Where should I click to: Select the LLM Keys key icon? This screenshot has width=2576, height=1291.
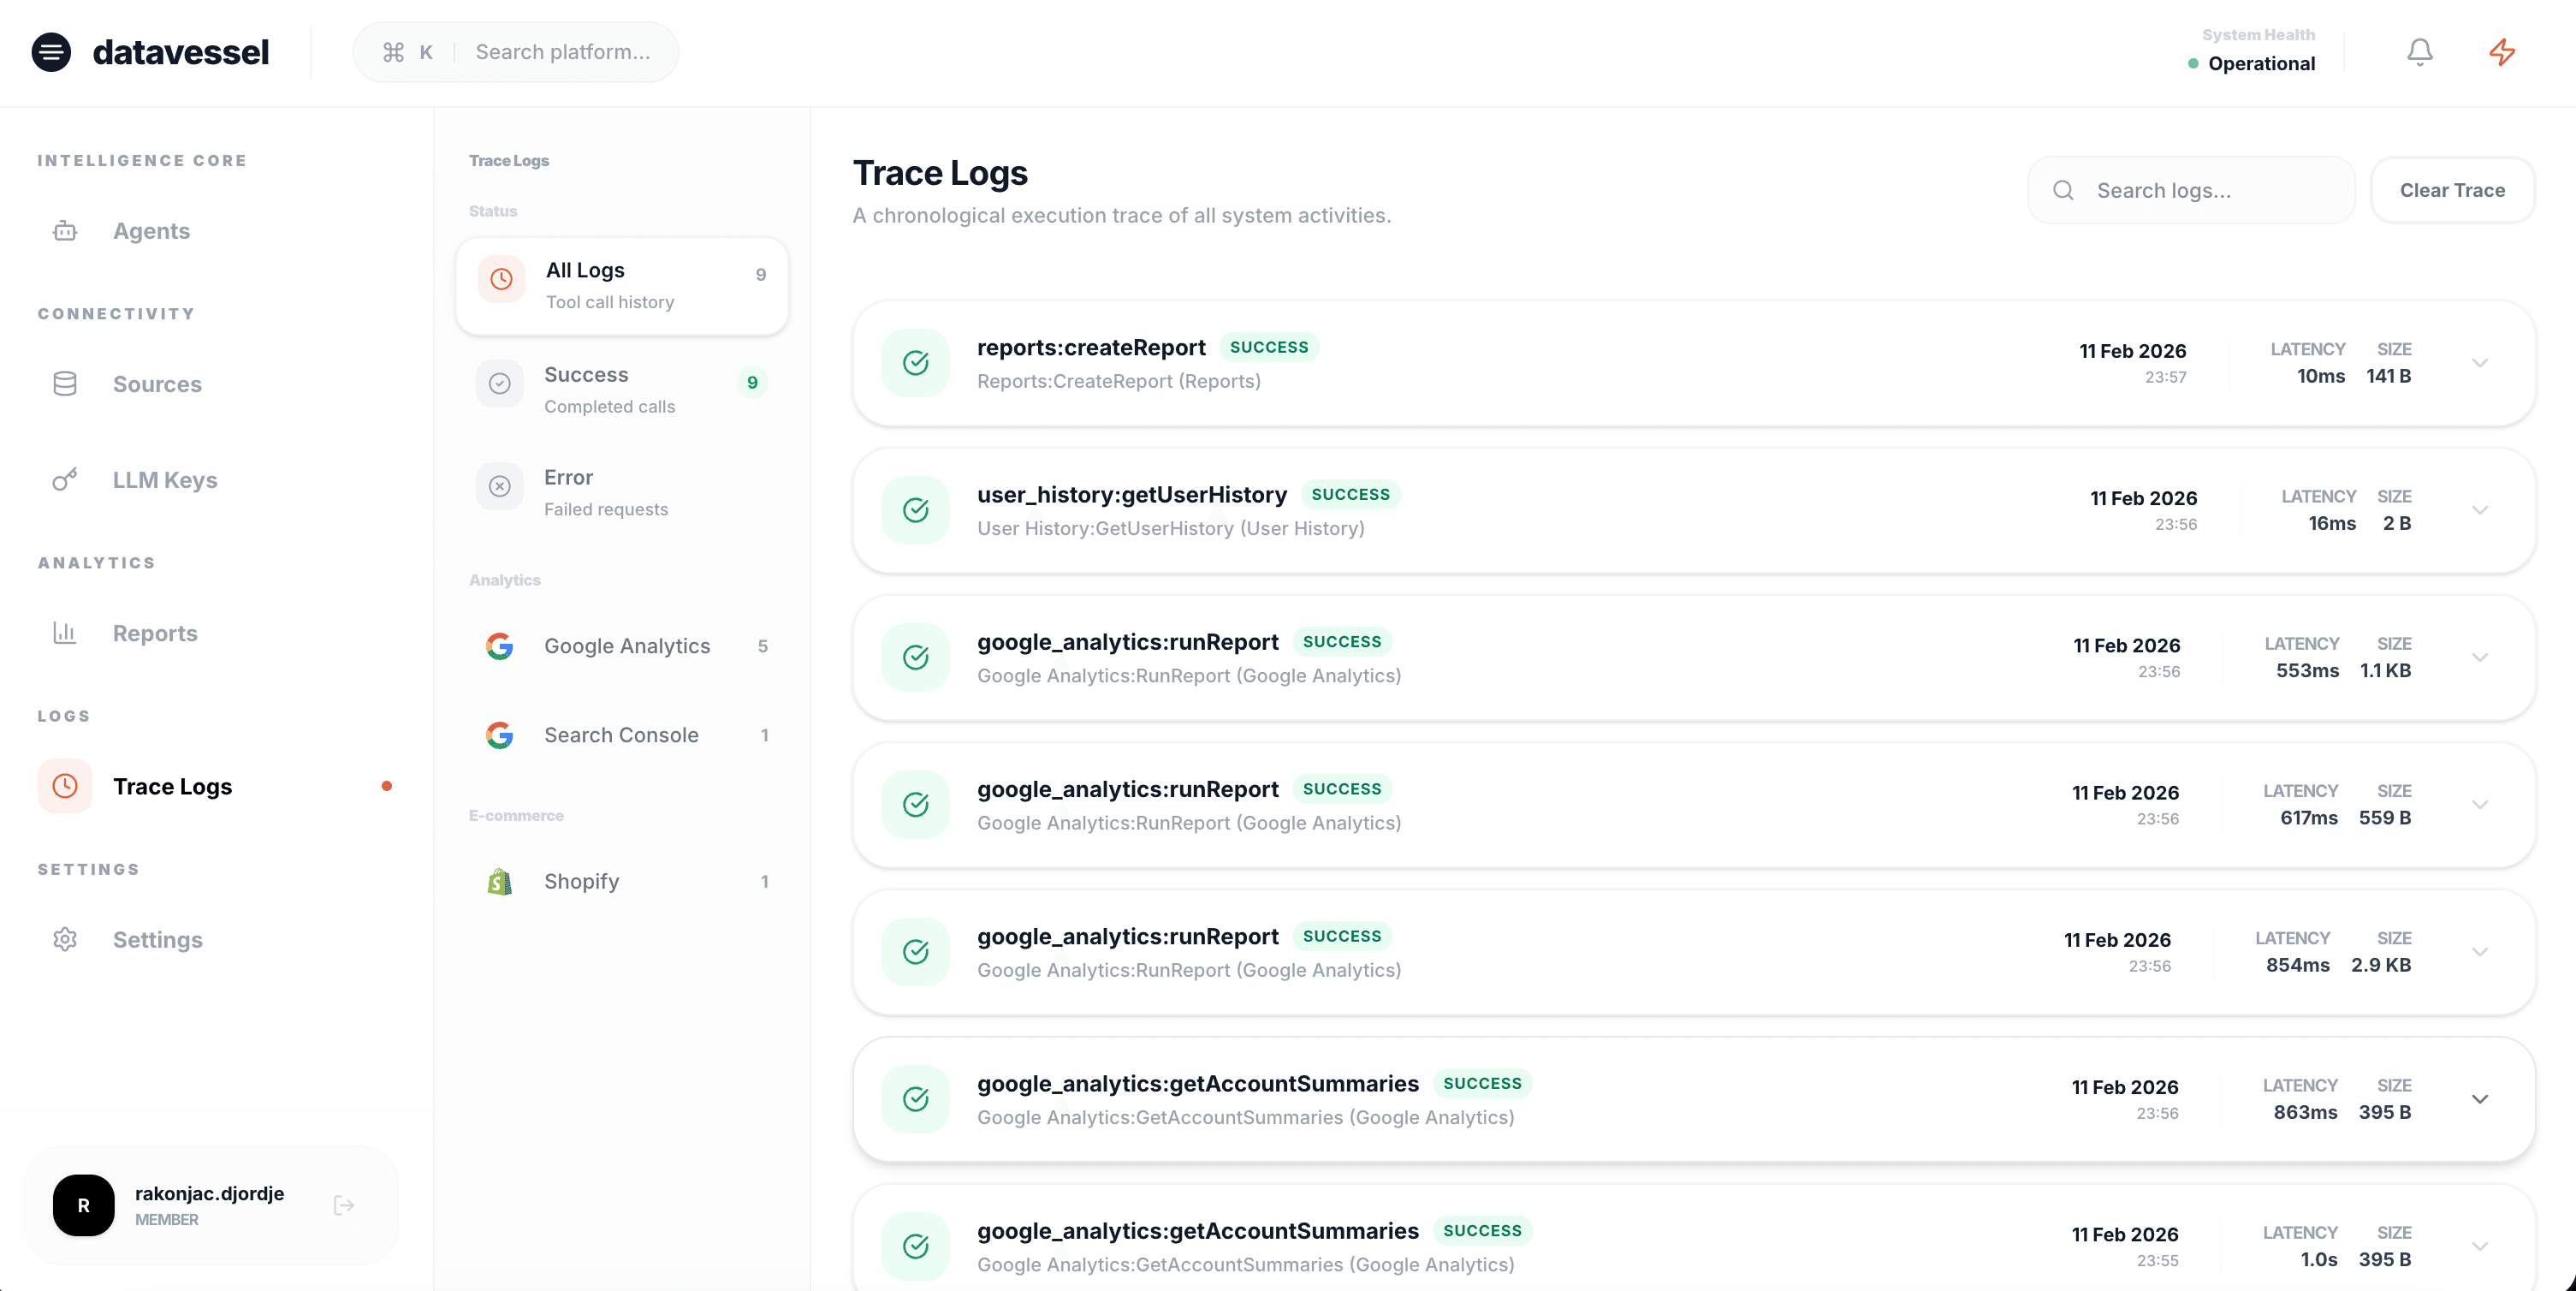65,479
